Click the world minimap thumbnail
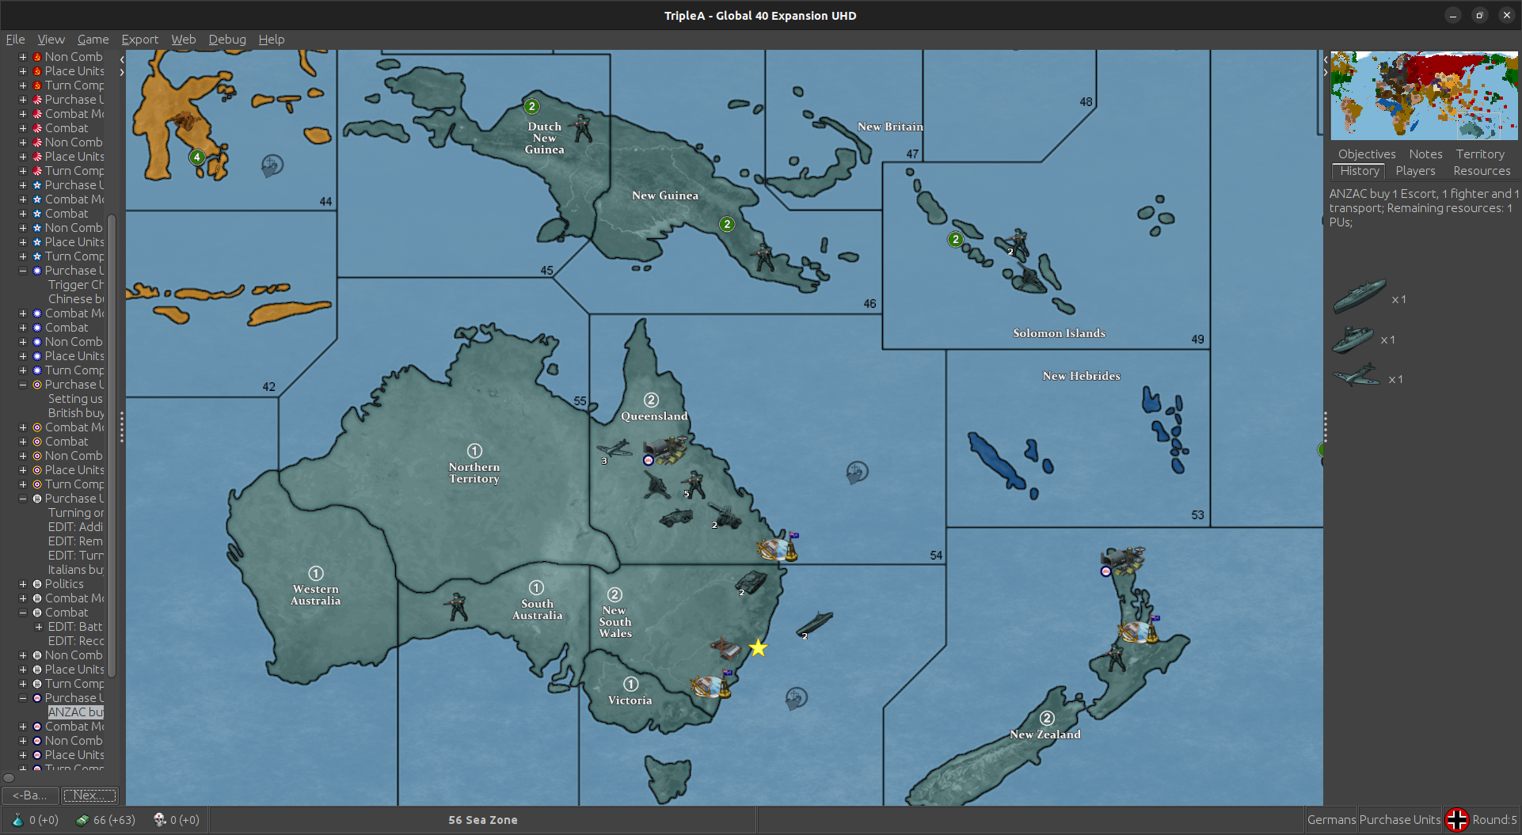 coord(1424,96)
